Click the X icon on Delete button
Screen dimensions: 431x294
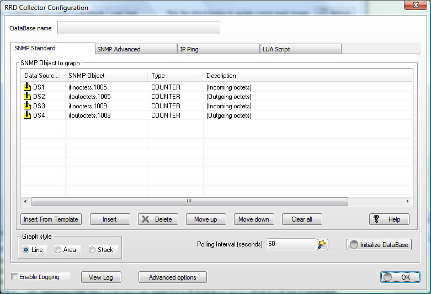(x=145, y=219)
